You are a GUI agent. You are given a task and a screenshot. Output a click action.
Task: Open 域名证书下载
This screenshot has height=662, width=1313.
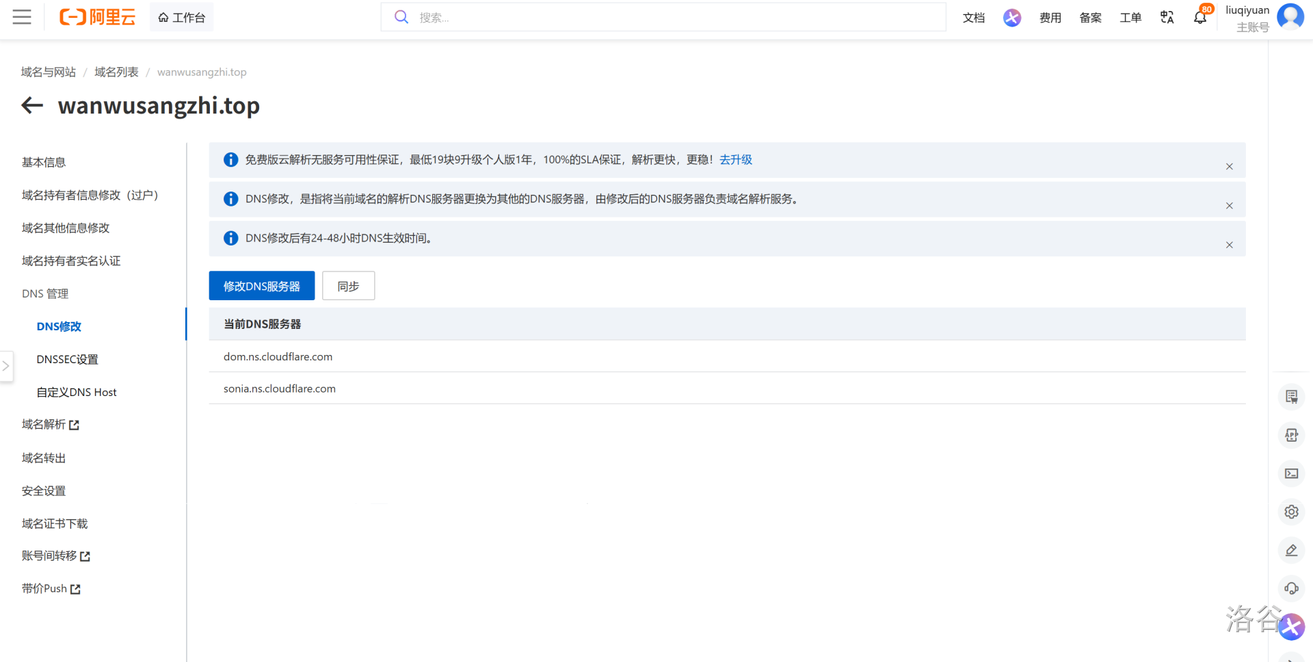click(x=55, y=523)
